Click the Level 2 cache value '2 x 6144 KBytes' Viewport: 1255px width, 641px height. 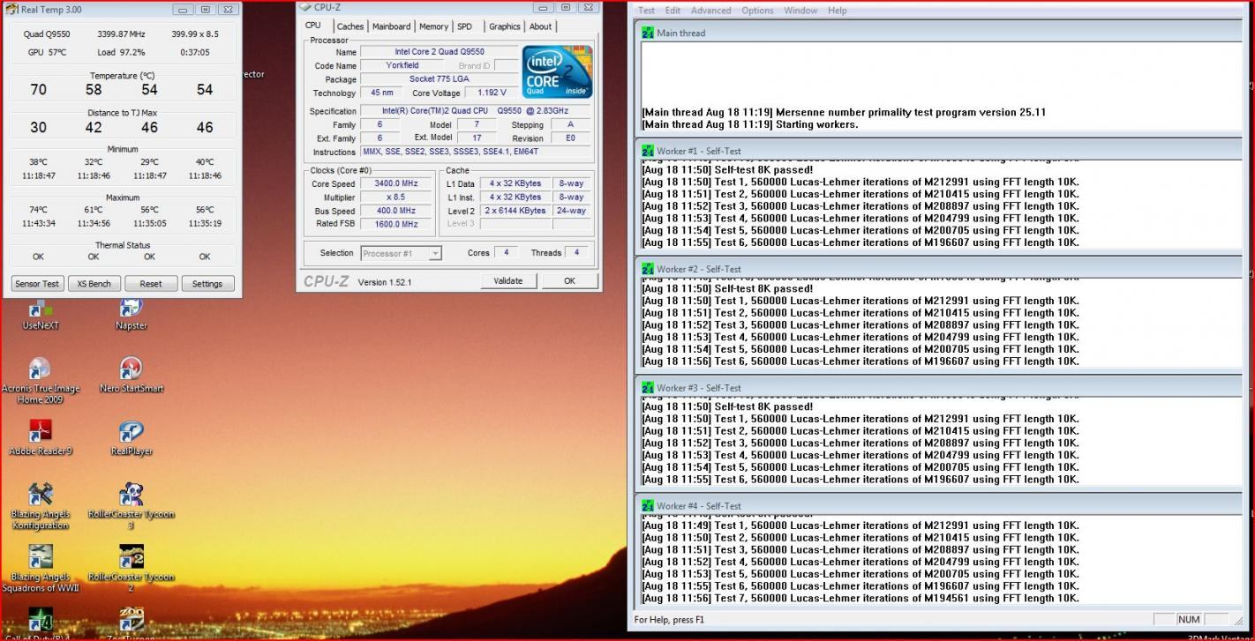coord(515,211)
